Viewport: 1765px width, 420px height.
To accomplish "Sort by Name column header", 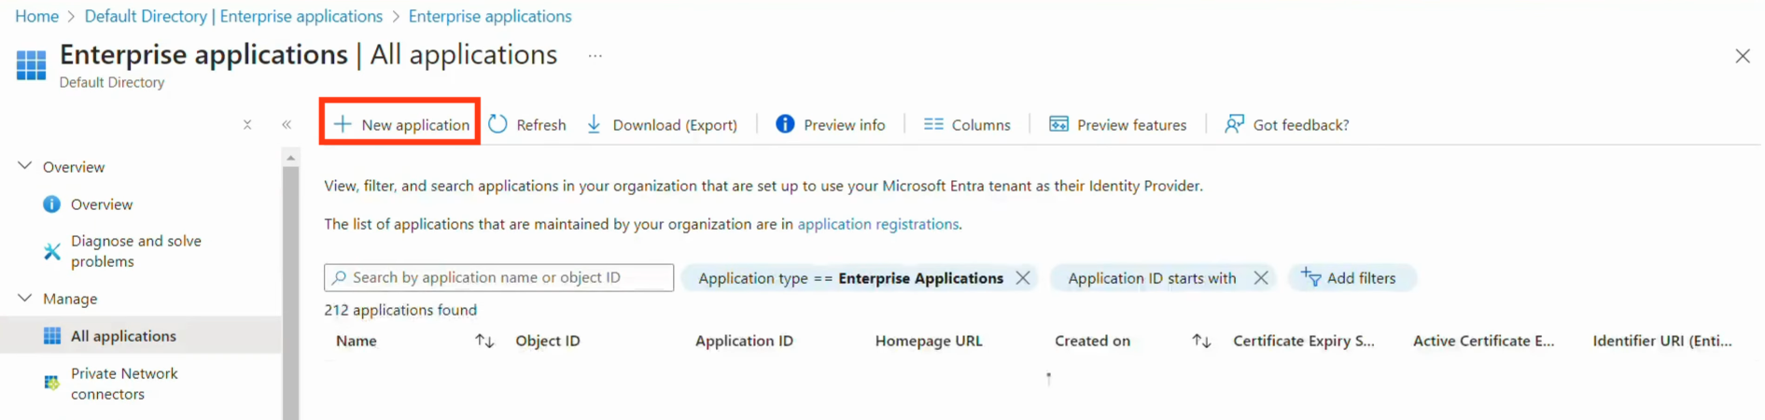I will click(357, 341).
